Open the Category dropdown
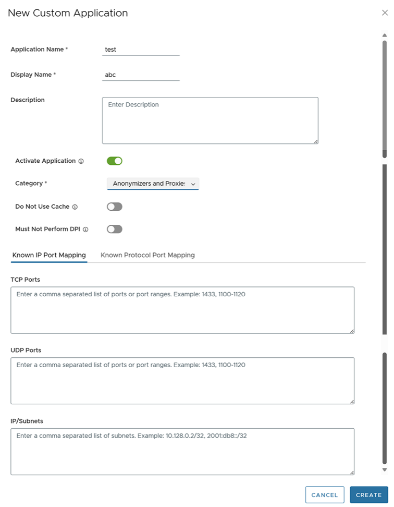 (x=153, y=184)
